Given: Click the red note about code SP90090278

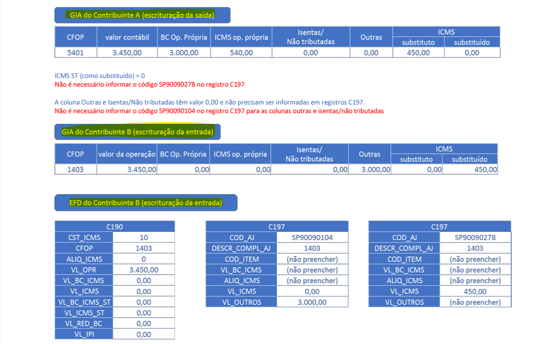Looking at the screenshot, I should 150,84.
